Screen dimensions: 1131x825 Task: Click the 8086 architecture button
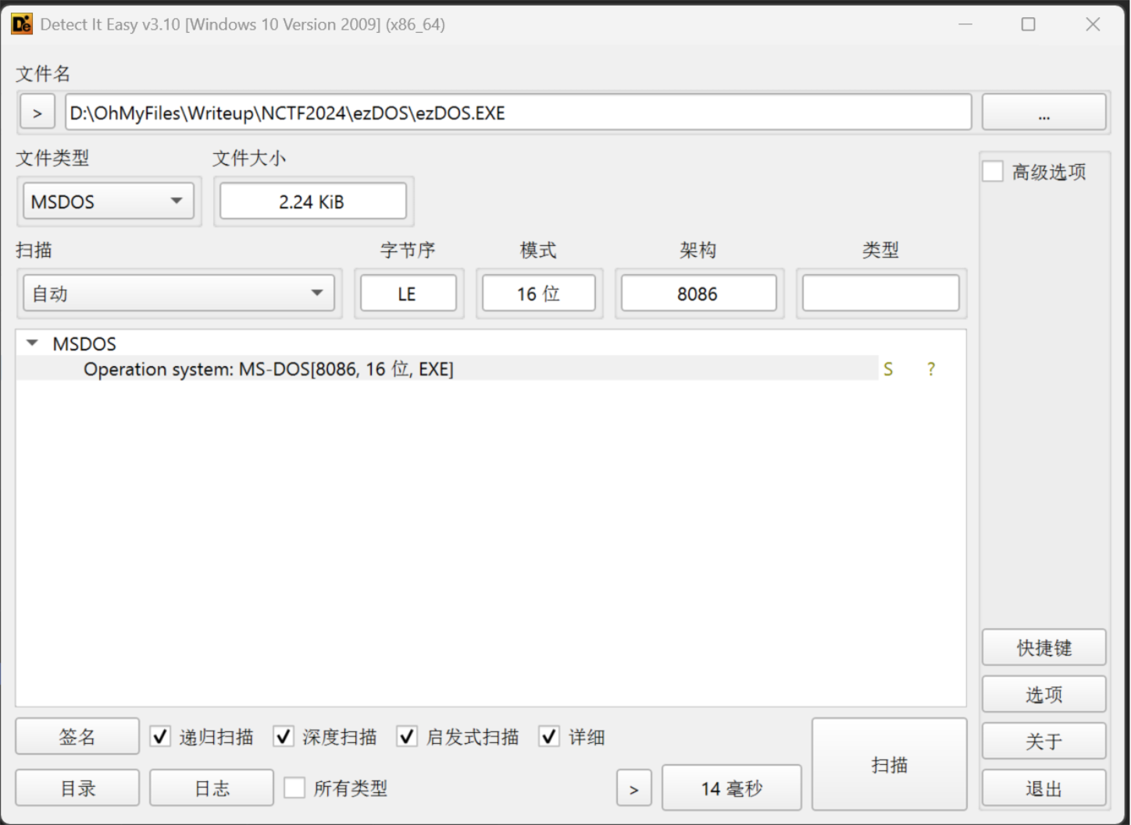pyautogui.click(x=698, y=293)
